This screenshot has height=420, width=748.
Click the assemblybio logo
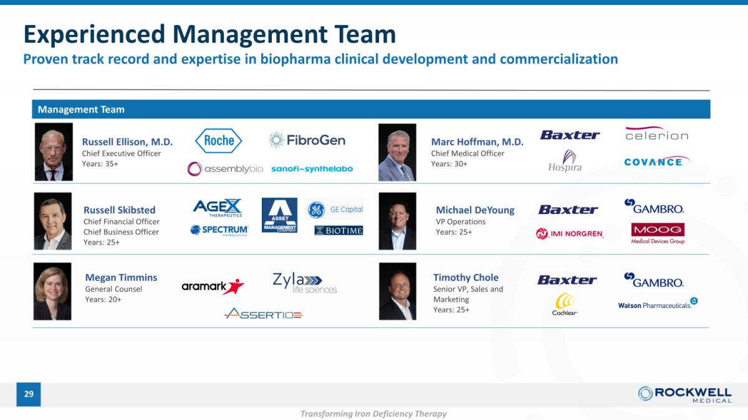coord(225,169)
